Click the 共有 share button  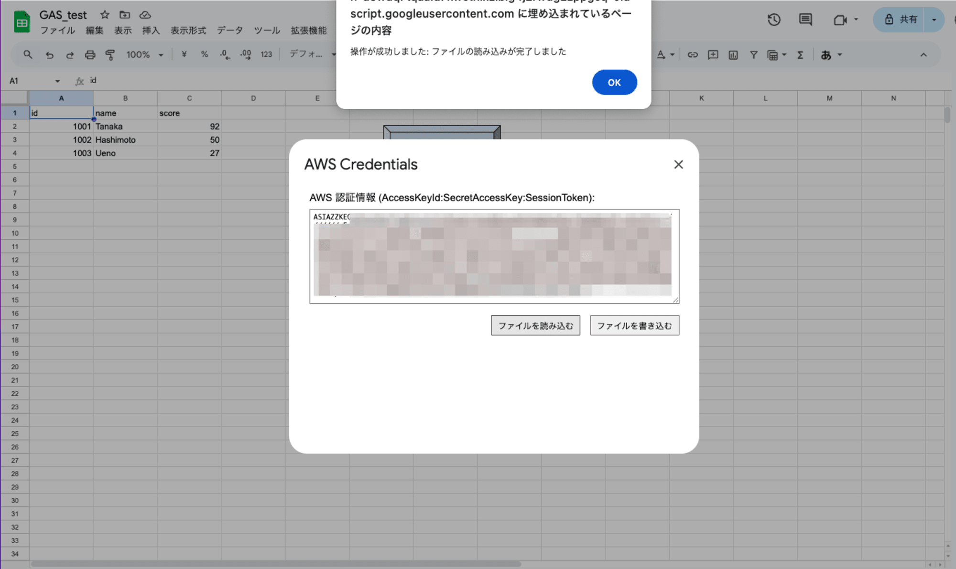[900, 20]
